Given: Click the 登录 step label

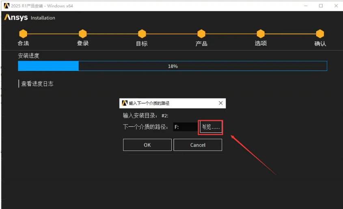Looking at the screenshot, I should pyautogui.click(x=83, y=43).
